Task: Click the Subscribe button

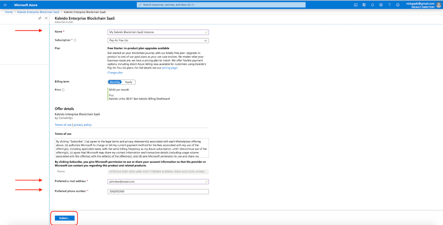Action: (64, 218)
